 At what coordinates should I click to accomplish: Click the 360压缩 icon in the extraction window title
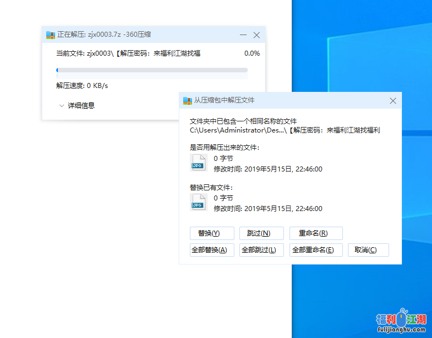(51, 35)
